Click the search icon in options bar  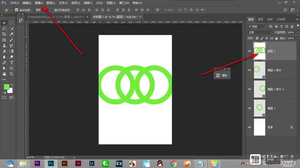(285, 10)
